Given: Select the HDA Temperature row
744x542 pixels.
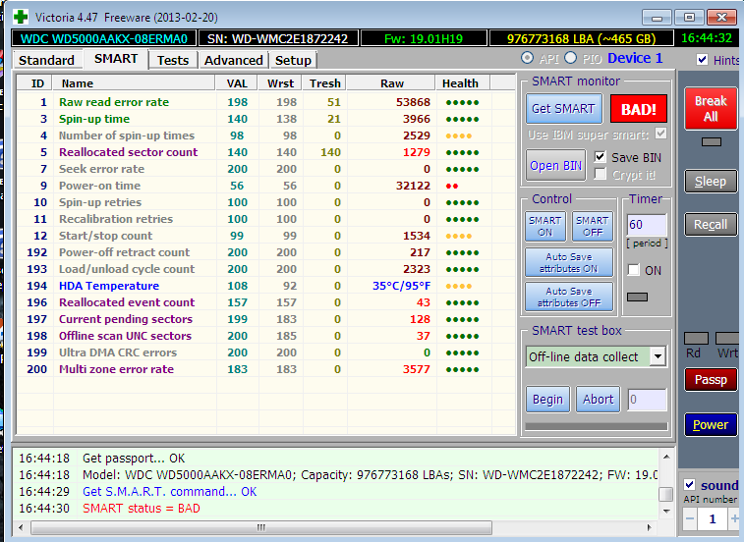Looking at the screenshot, I should 265,286.
